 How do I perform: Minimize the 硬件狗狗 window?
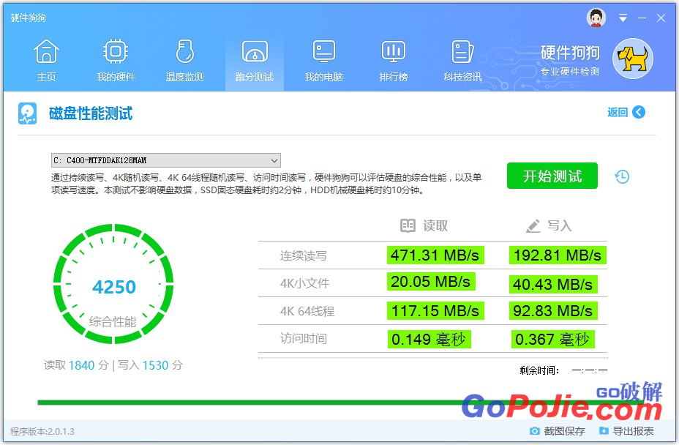pyautogui.click(x=642, y=18)
